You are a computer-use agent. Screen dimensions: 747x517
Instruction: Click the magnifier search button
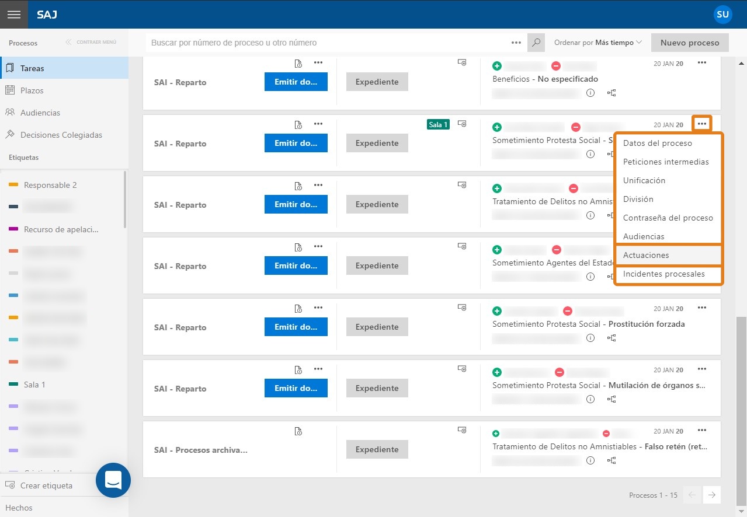tap(536, 43)
